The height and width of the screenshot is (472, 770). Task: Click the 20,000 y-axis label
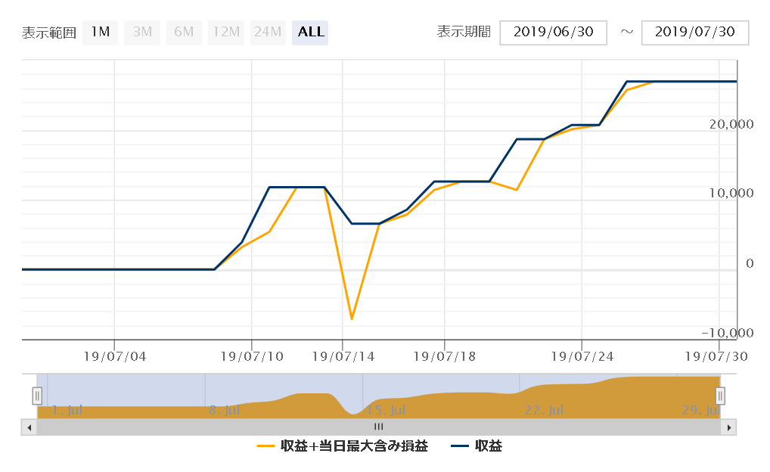(x=731, y=124)
